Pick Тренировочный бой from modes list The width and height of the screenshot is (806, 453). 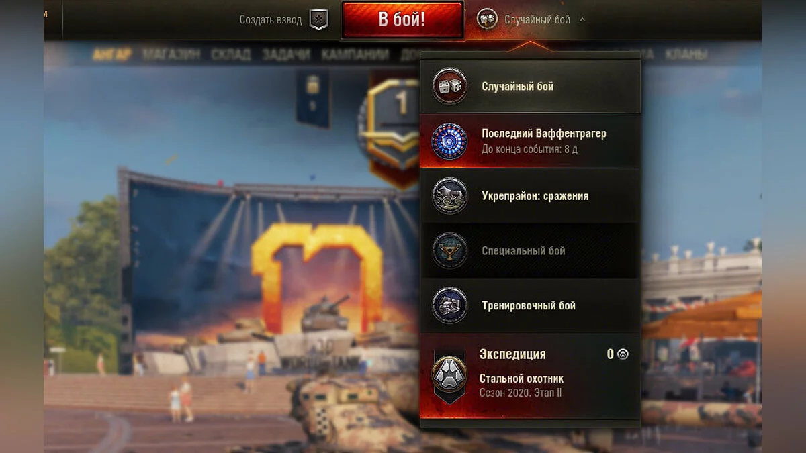coord(530,305)
